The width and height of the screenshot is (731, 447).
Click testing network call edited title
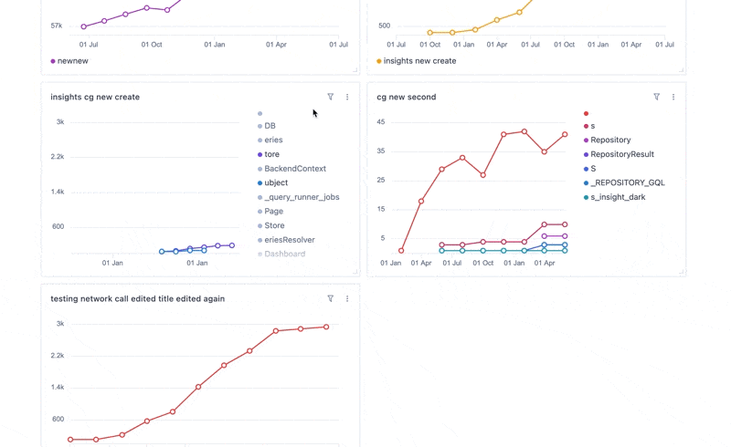138,298
